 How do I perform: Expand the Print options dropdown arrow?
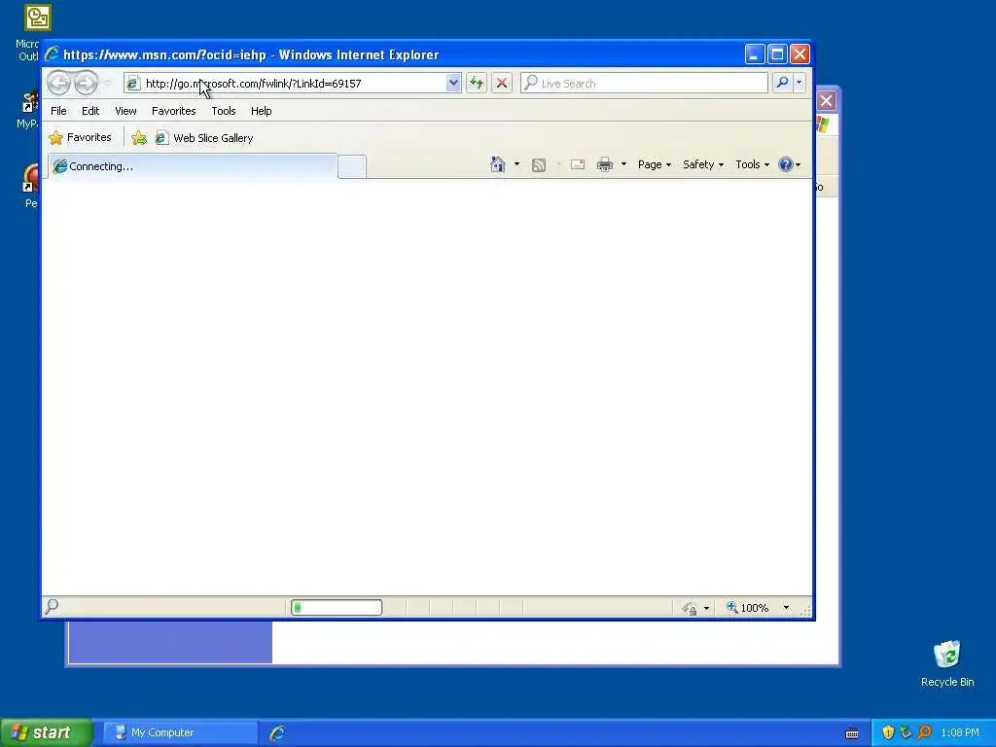(x=623, y=164)
